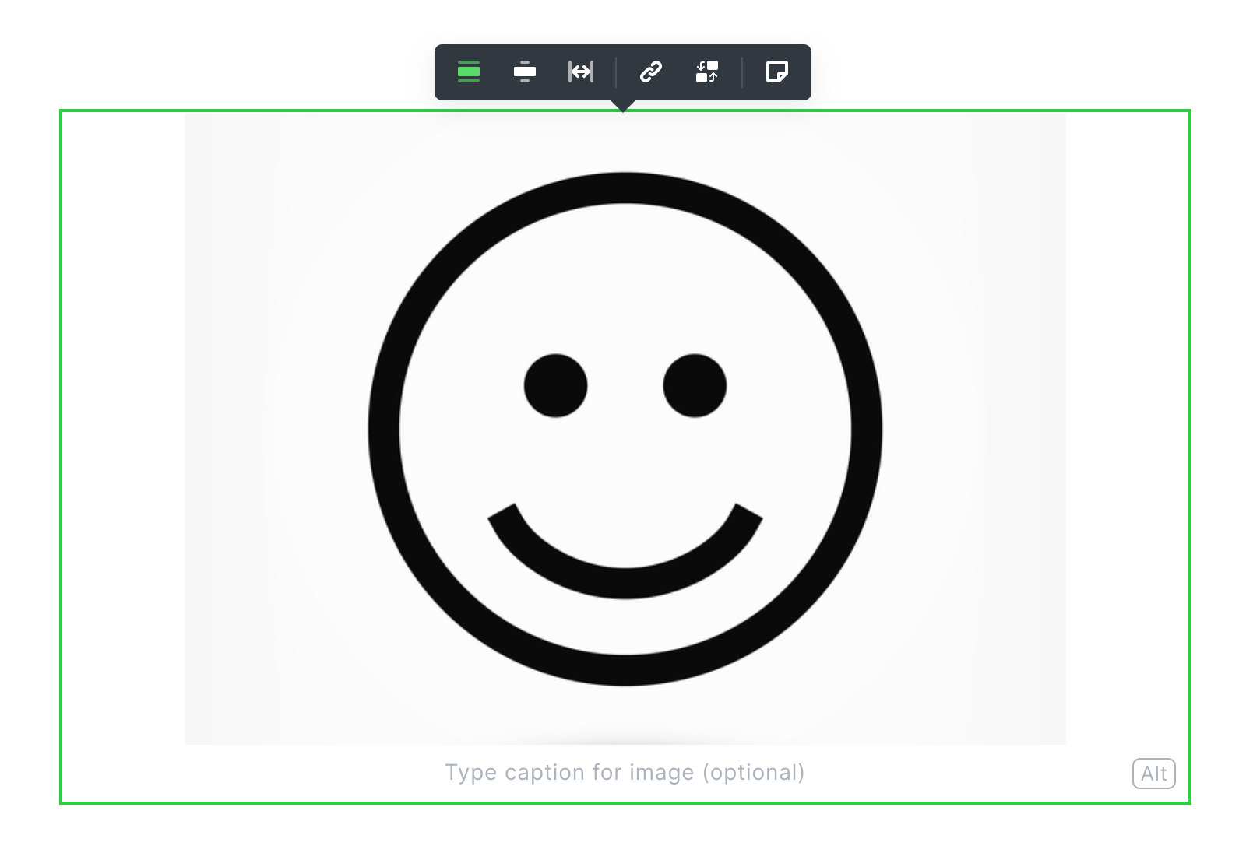Click empty card space right of image
This screenshot has width=1260, height=867.
coord(1128,430)
